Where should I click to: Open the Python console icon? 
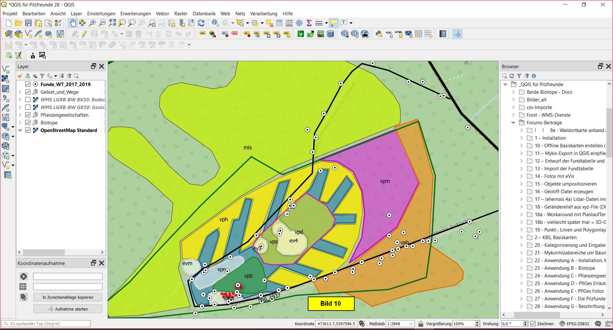pos(379,34)
